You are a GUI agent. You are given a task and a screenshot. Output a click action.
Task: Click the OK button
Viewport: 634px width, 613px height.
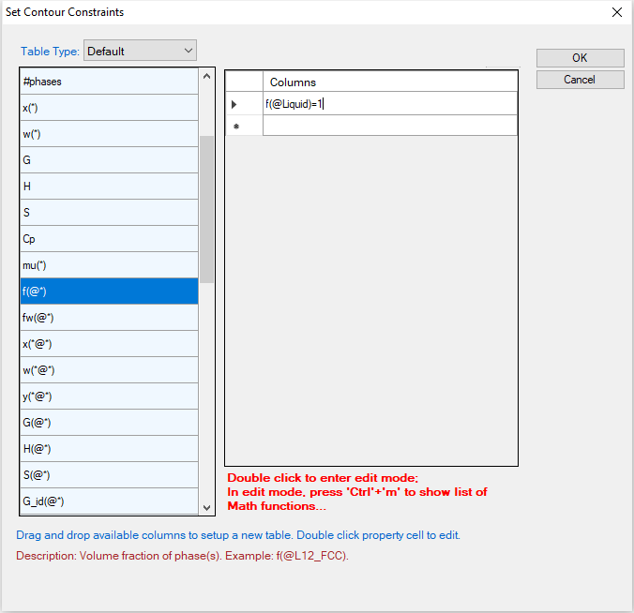tap(580, 58)
